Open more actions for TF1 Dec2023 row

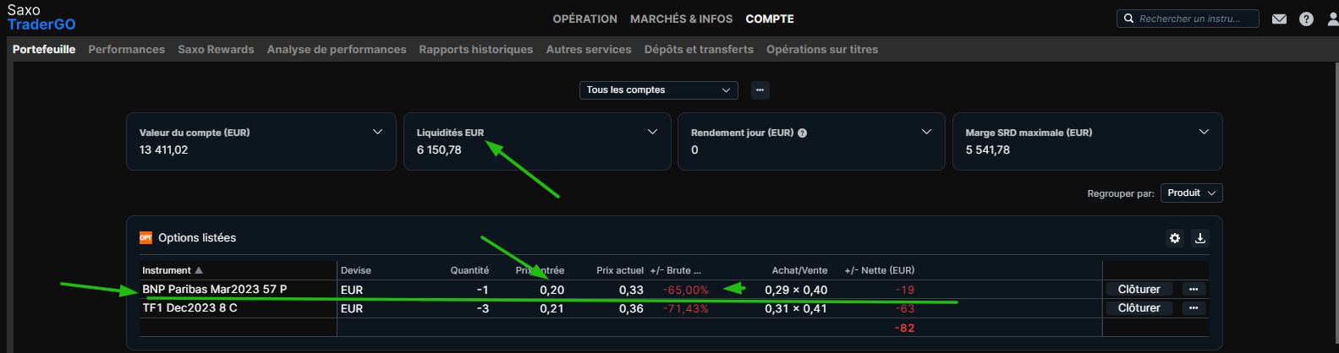pos(1194,307)
